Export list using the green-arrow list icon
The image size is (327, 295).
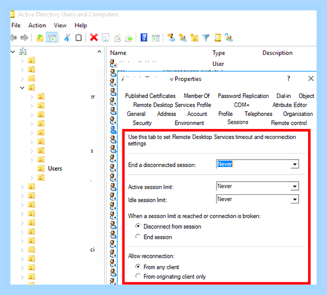click(129, 38)
